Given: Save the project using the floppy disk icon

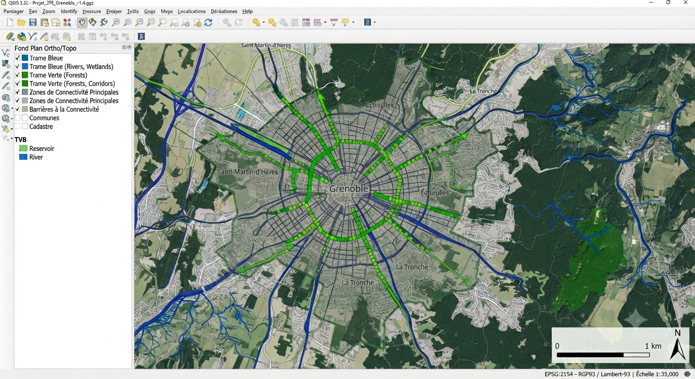Looking at the screenshot, I should click(33, 22).
